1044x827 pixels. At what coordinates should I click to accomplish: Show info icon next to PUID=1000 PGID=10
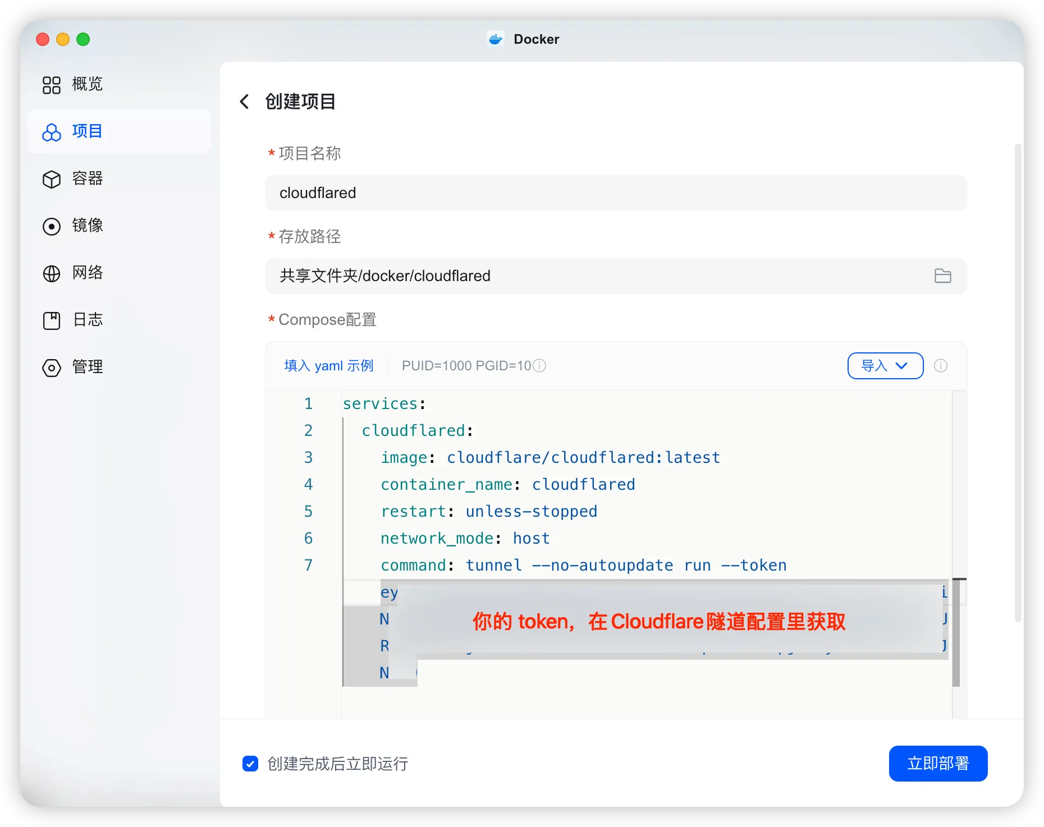[x=539, y=366]
